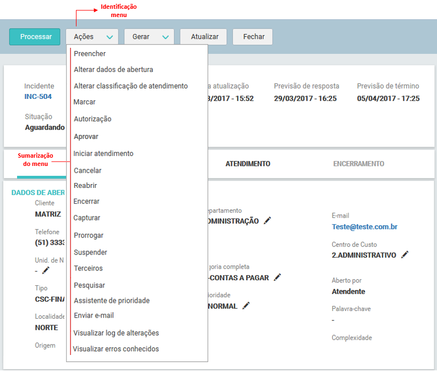Select Alterar dados de abertura option
Viewport: 437px width, 372px height.
tap(113, 70)
